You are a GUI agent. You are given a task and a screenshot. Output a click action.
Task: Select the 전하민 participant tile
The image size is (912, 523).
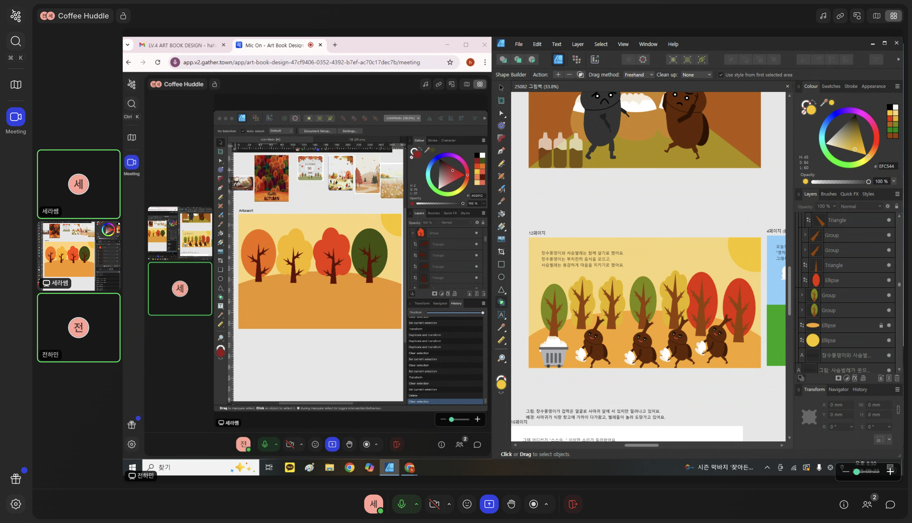pos(79,328)
